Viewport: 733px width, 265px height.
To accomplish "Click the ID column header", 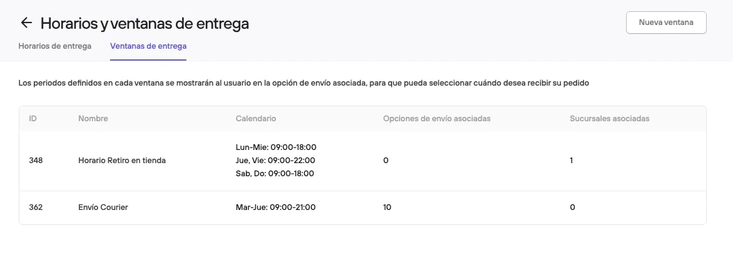I will [33, 119].
